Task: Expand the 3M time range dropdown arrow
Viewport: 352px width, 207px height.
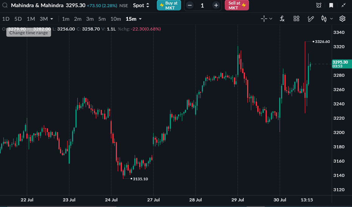Action: [52, 19]
